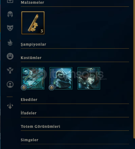The image size is (135, 149).
Task: Select the helmet champions filter icon
Action: pos(10,14)
